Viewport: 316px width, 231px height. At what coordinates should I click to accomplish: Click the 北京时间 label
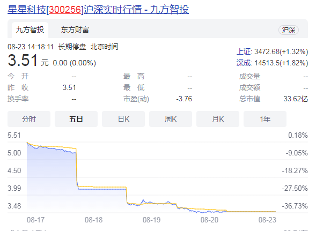[x=105, y=47]
